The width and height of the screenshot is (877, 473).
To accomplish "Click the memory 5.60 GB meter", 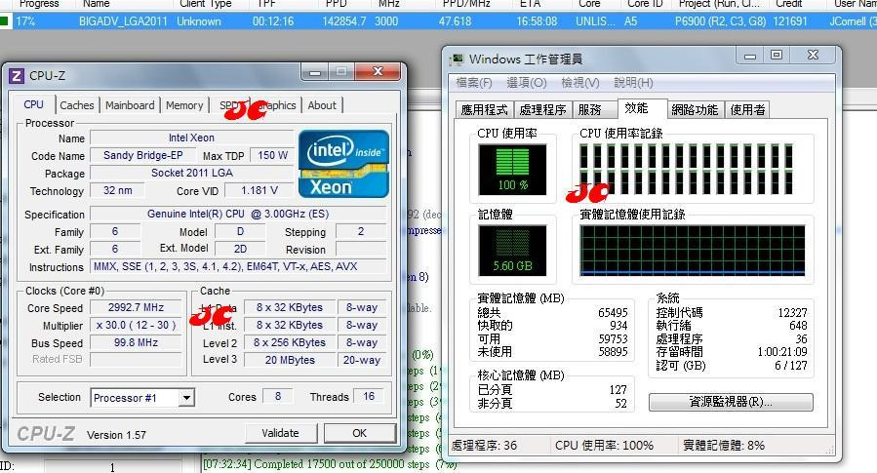I will pyautogui.click(x=512, y=251).
